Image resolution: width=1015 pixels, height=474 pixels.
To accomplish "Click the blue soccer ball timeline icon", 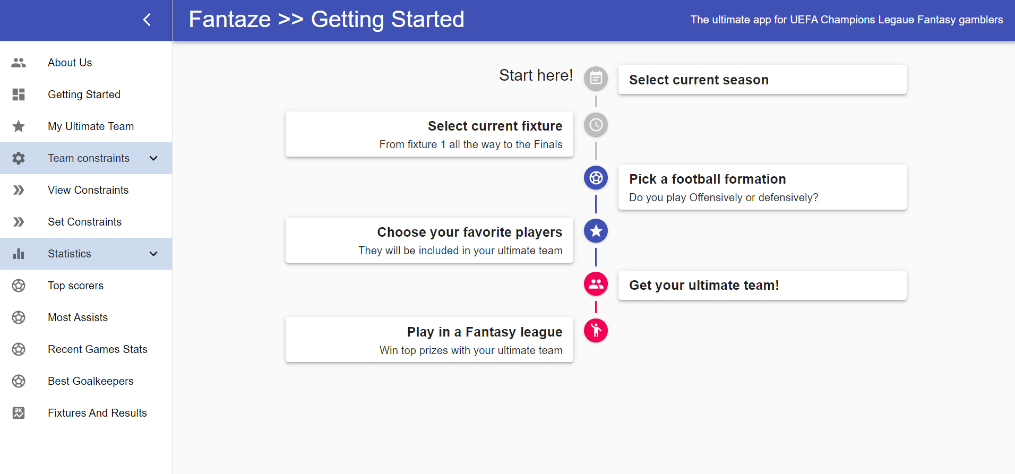I will tap(596, 178).
